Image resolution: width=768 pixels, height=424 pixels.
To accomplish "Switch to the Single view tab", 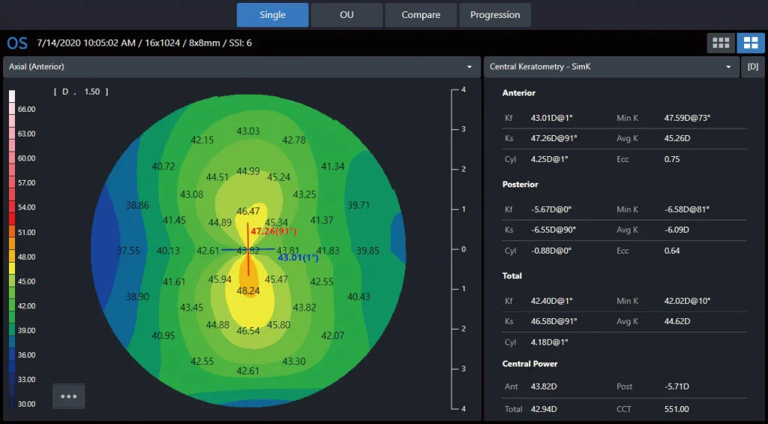I will (x=272, y=15).
